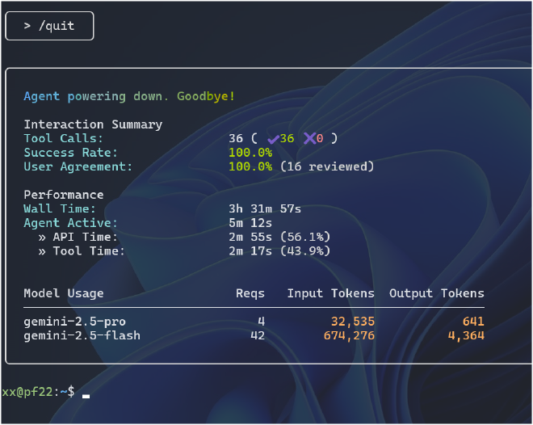Screen dimensions: 533x425
Task: Click the purple checkmark icon next to 36
Action: pos(273,139)
